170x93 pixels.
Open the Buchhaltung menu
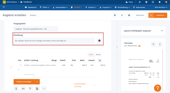122,7
